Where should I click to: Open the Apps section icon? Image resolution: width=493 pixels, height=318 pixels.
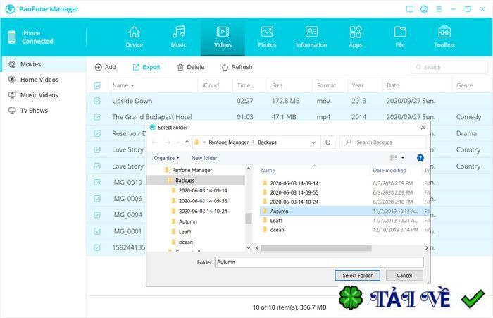pos(356,32)
